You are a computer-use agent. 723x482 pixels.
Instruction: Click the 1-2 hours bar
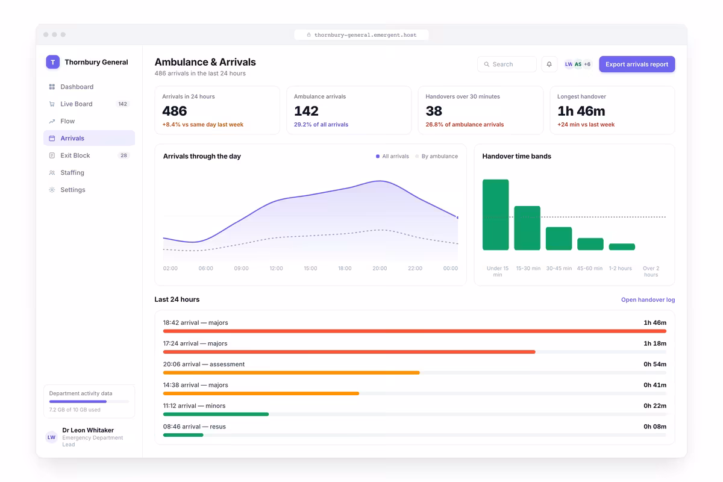pyautogui.click(x=622, y=247)
